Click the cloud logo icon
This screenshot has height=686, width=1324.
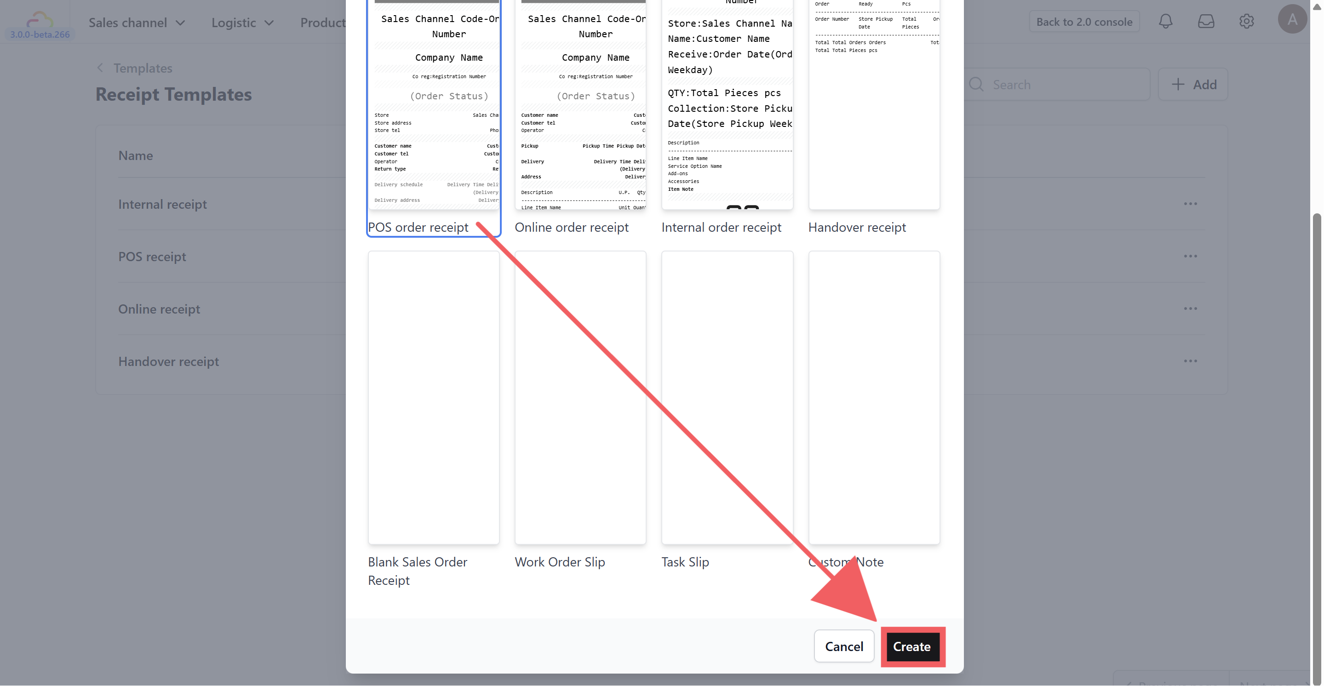[40, 19]
